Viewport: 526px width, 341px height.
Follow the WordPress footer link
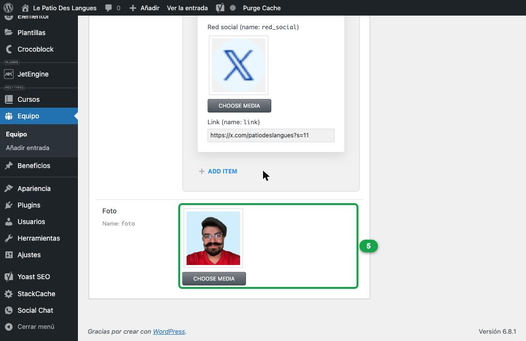pyautogui.click(x=169, y=331)
